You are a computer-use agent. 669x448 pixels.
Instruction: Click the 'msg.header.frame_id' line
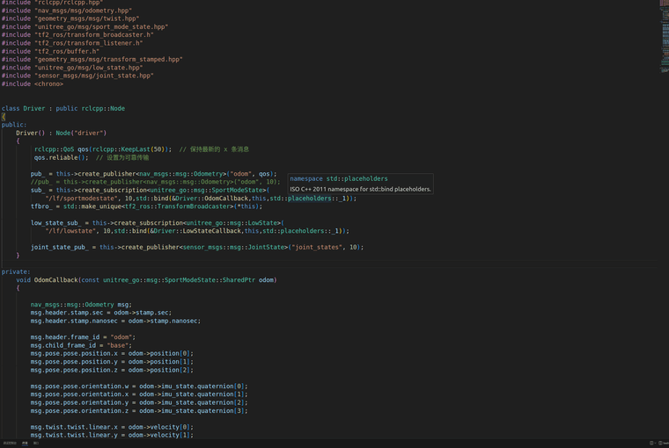click(x=84, y=337)
